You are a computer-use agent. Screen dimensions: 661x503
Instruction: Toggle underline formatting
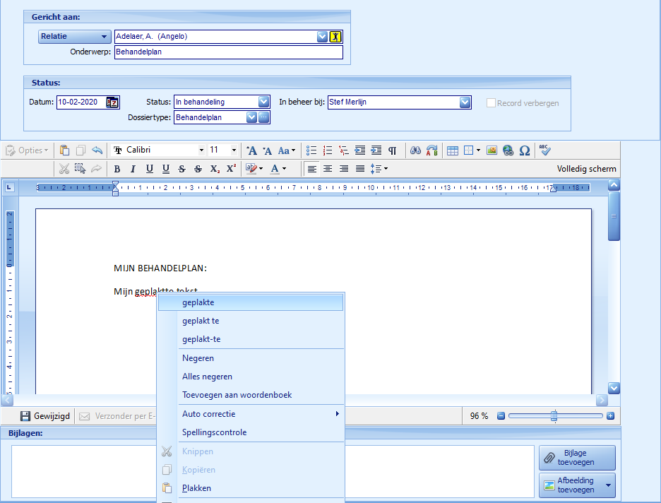pyautogui.click(x=149, y=169)
